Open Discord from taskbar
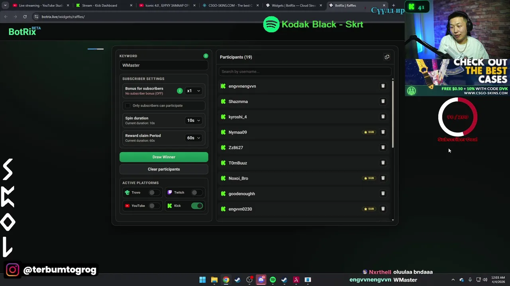Screen dimensions: 510x286 [x=261, y=280]
